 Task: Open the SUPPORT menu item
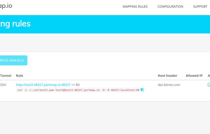coord(200,6)
